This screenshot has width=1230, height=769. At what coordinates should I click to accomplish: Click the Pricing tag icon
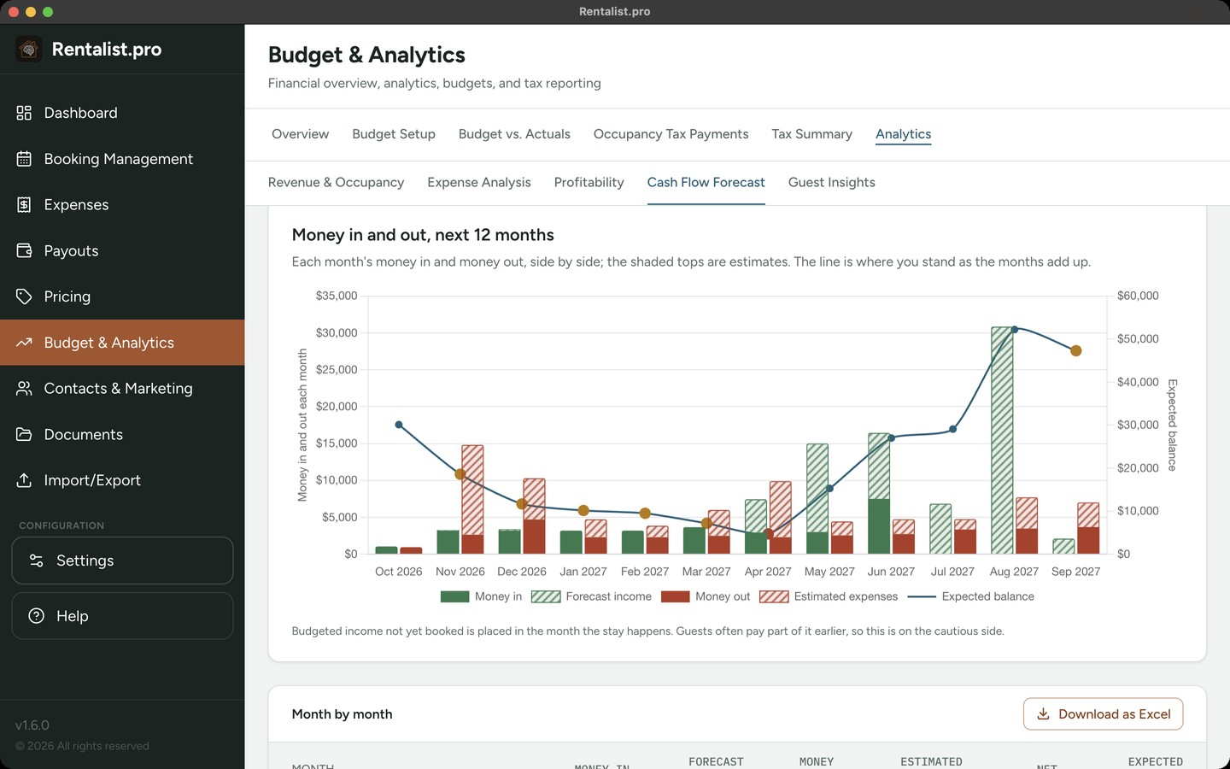coord(24,296)
